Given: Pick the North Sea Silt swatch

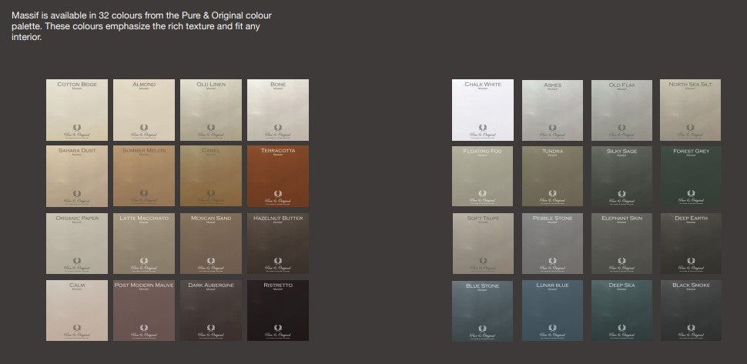Looking at the screenshot, I should click(x=691, y=109).
